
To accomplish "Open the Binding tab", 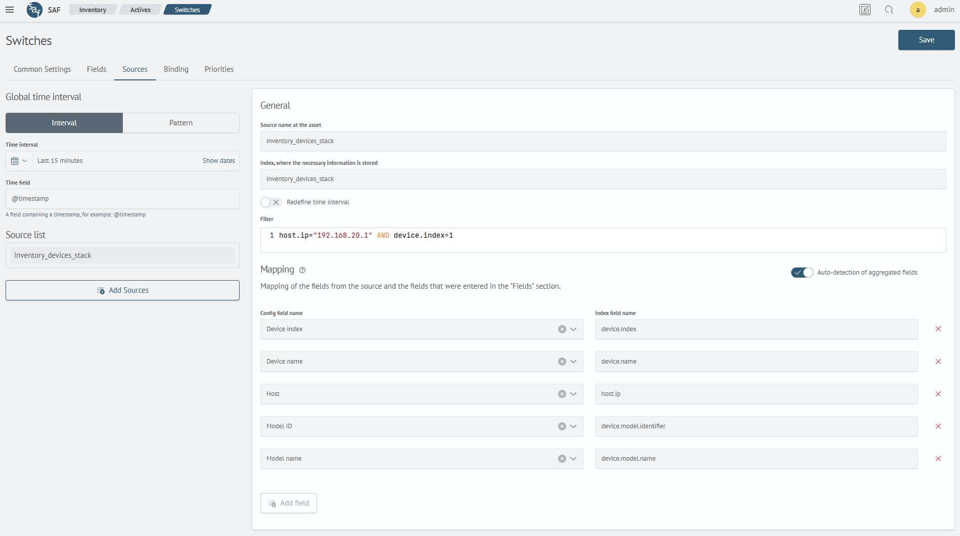I will click(176, 69).
